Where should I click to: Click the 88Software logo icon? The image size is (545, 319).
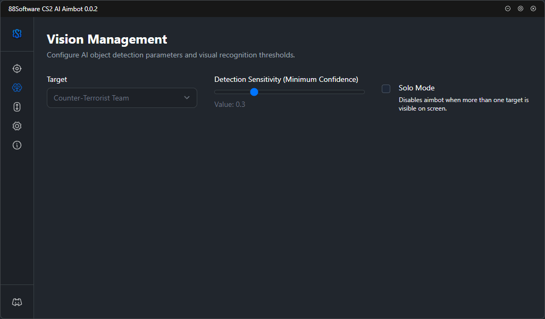[17, 33]
